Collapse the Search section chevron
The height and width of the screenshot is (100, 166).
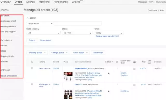[x=27, y=18]
